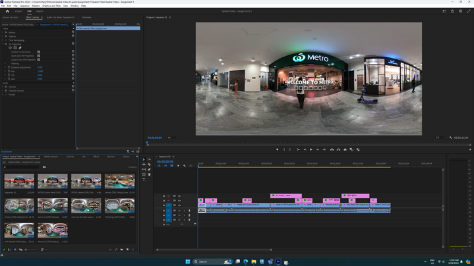Select the Type tool
Viewport: 474px width, 266px height.
coord(144,180)
